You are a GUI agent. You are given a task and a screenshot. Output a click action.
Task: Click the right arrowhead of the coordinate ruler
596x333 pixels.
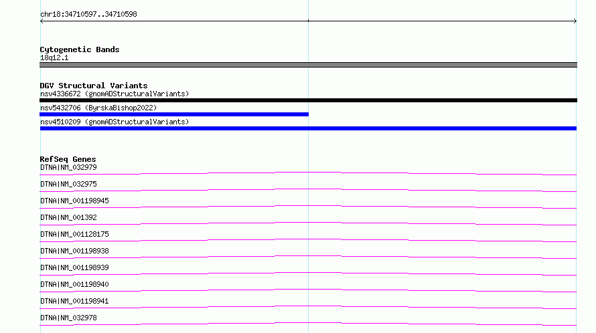575,21
